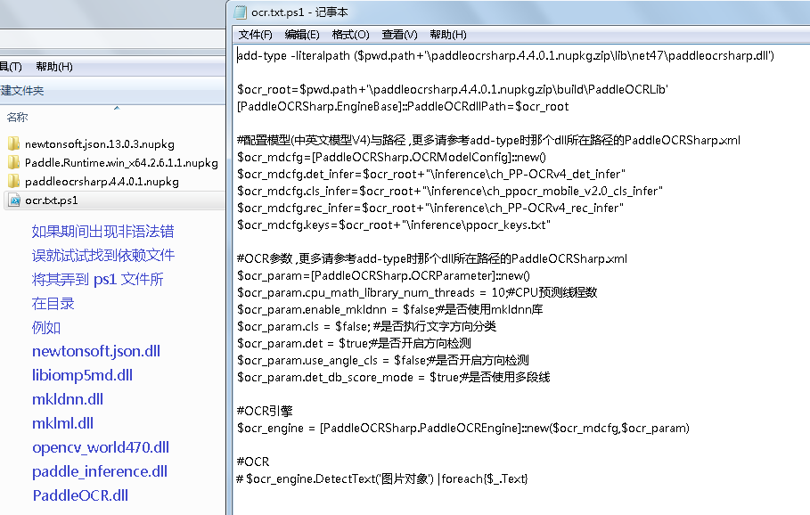Select the paddleocrsharp.4.4.0.1.nupkg folder icon
Image resolution: width=810 pixels, height=515 pixels.
coord(14,181)
